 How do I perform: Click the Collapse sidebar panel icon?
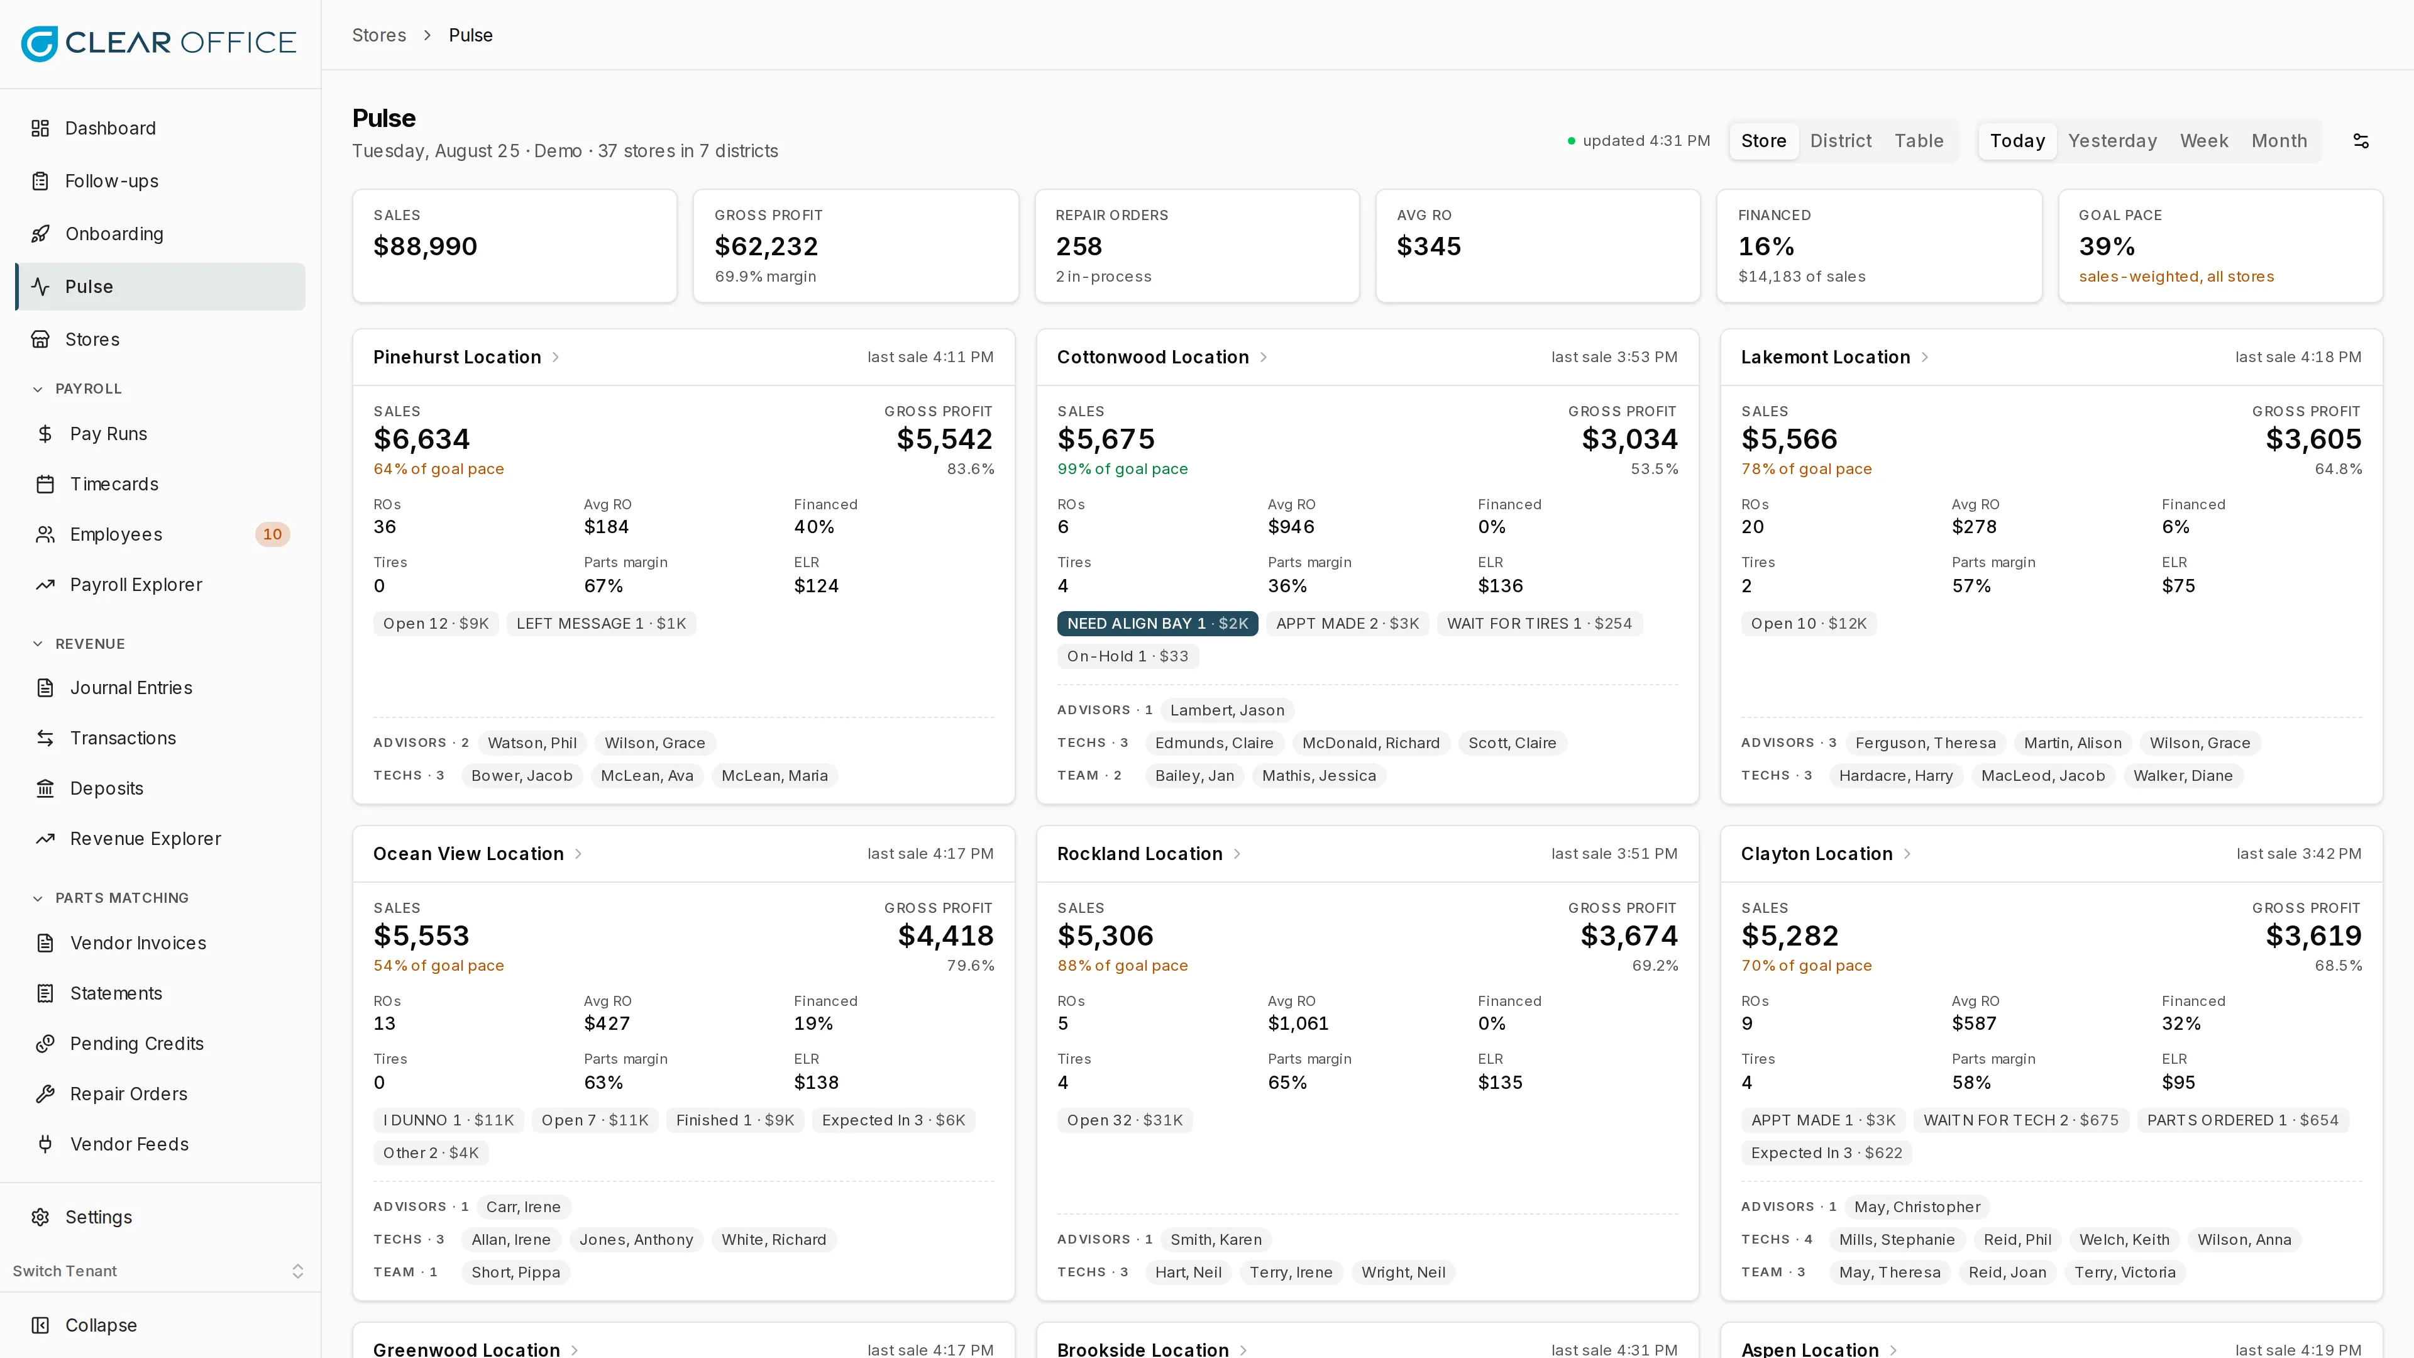(40, 1325)
